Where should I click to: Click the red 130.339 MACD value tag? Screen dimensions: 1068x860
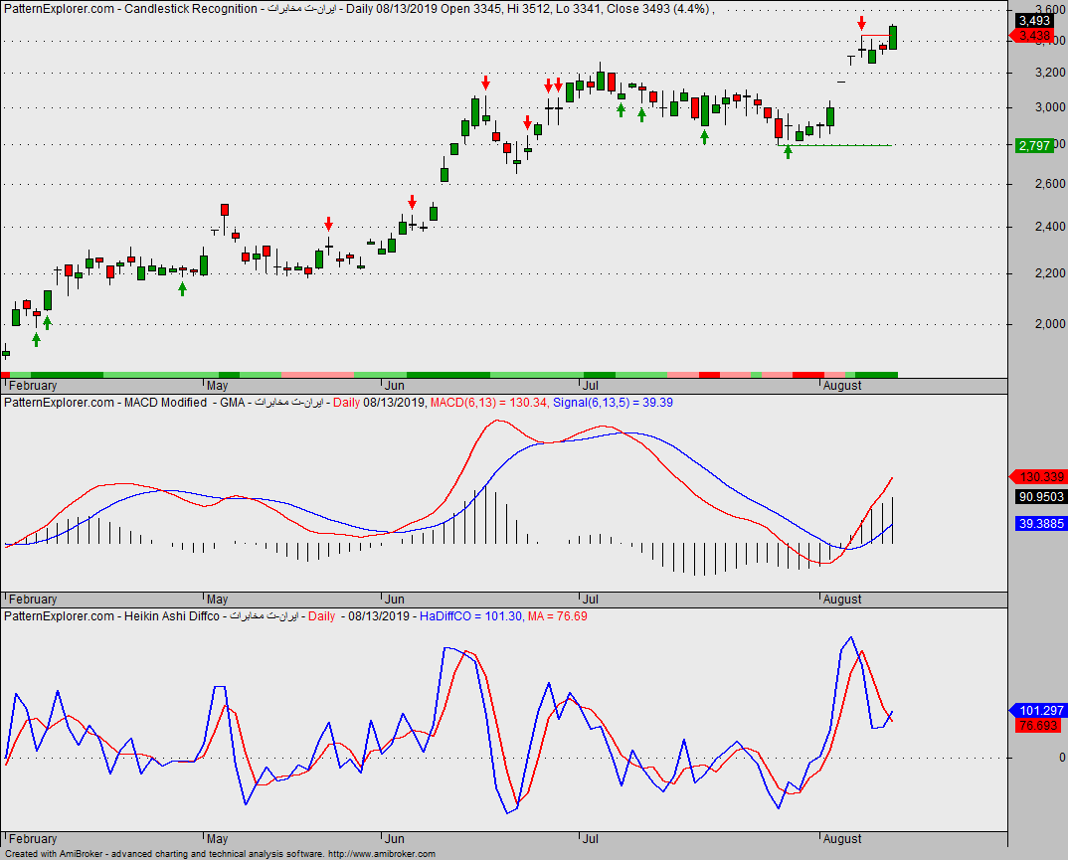point(1037,476)
